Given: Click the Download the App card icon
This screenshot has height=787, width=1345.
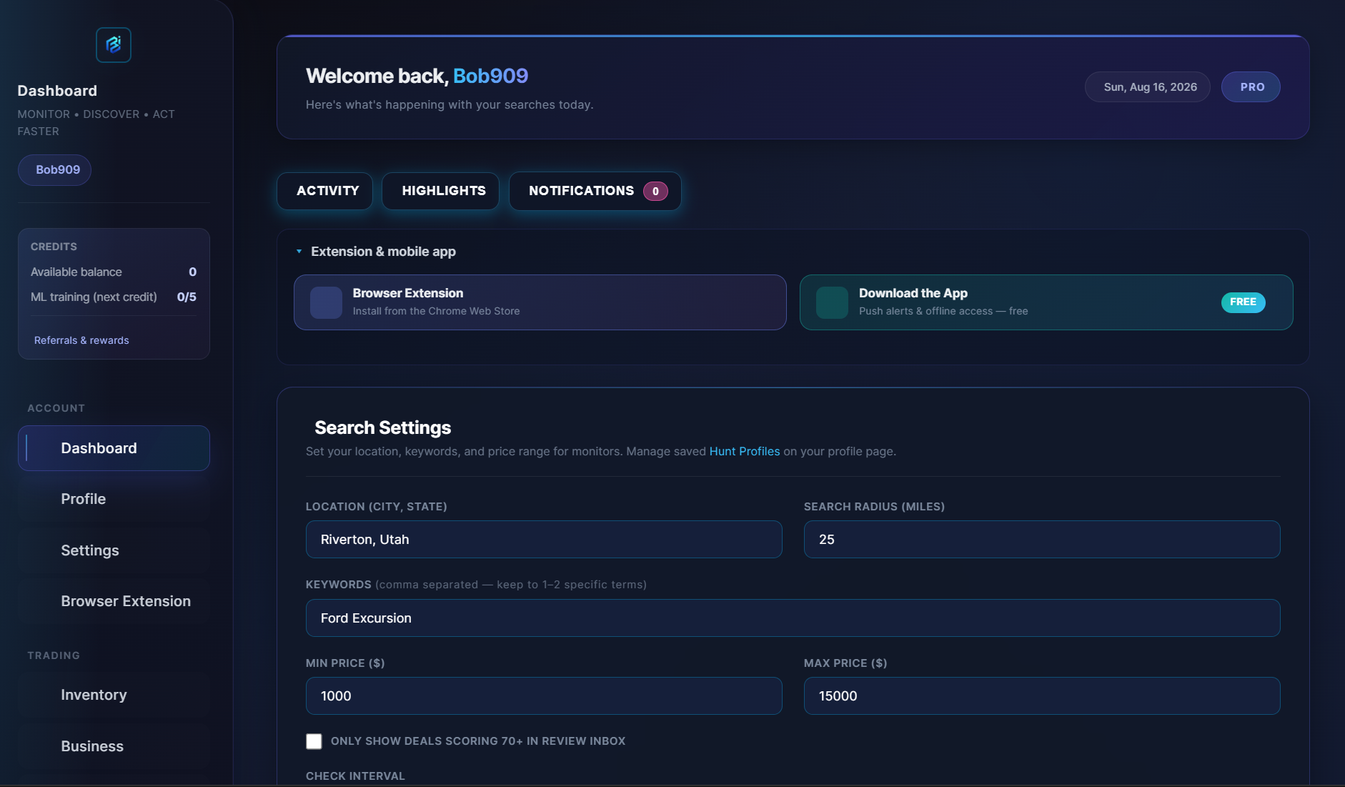Looking at the screenshot, I should coord(832,302).
